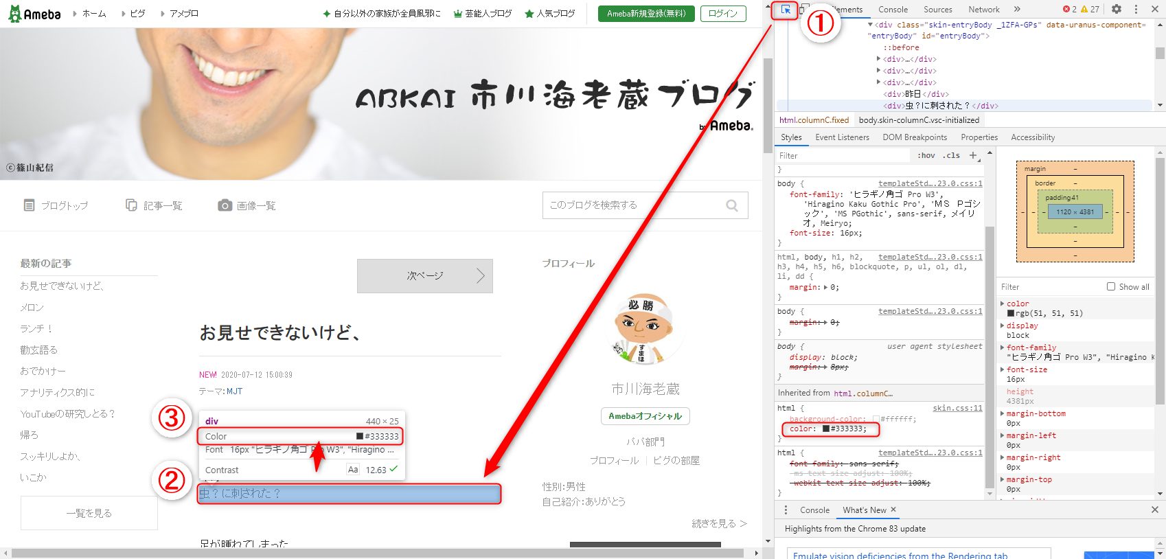
Task: Expand computed font-size property
Action: pos(1003,369)
